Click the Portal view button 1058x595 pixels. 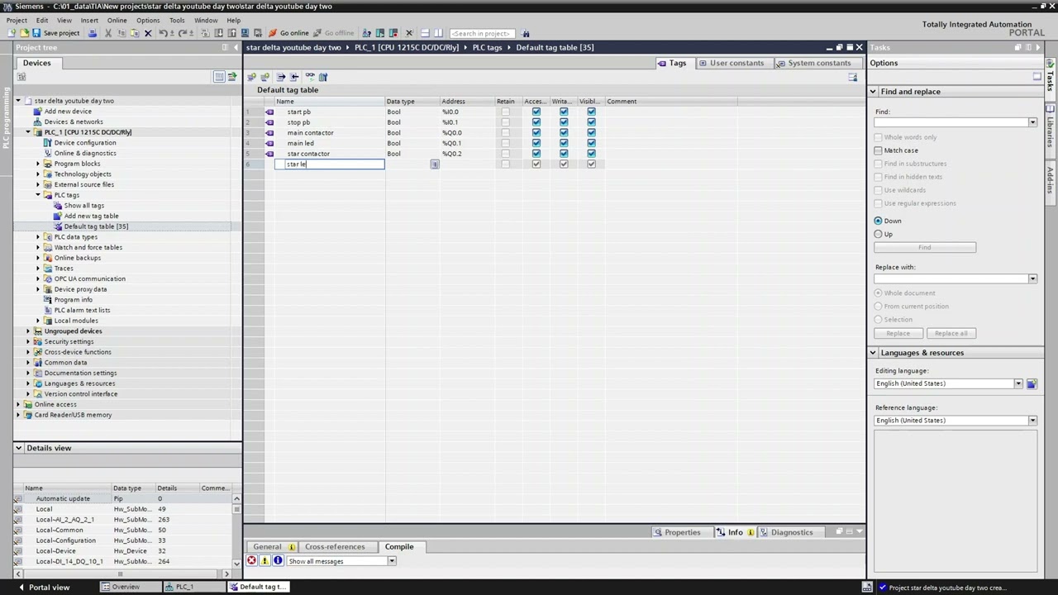[44, 587]
